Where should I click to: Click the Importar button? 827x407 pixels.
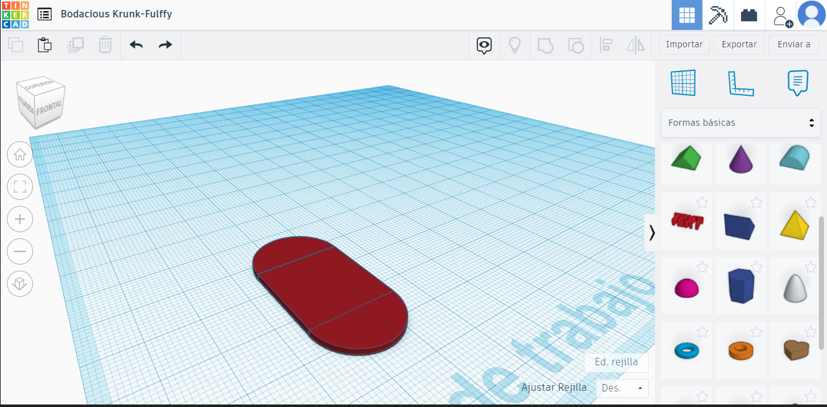tap(684, 45)
